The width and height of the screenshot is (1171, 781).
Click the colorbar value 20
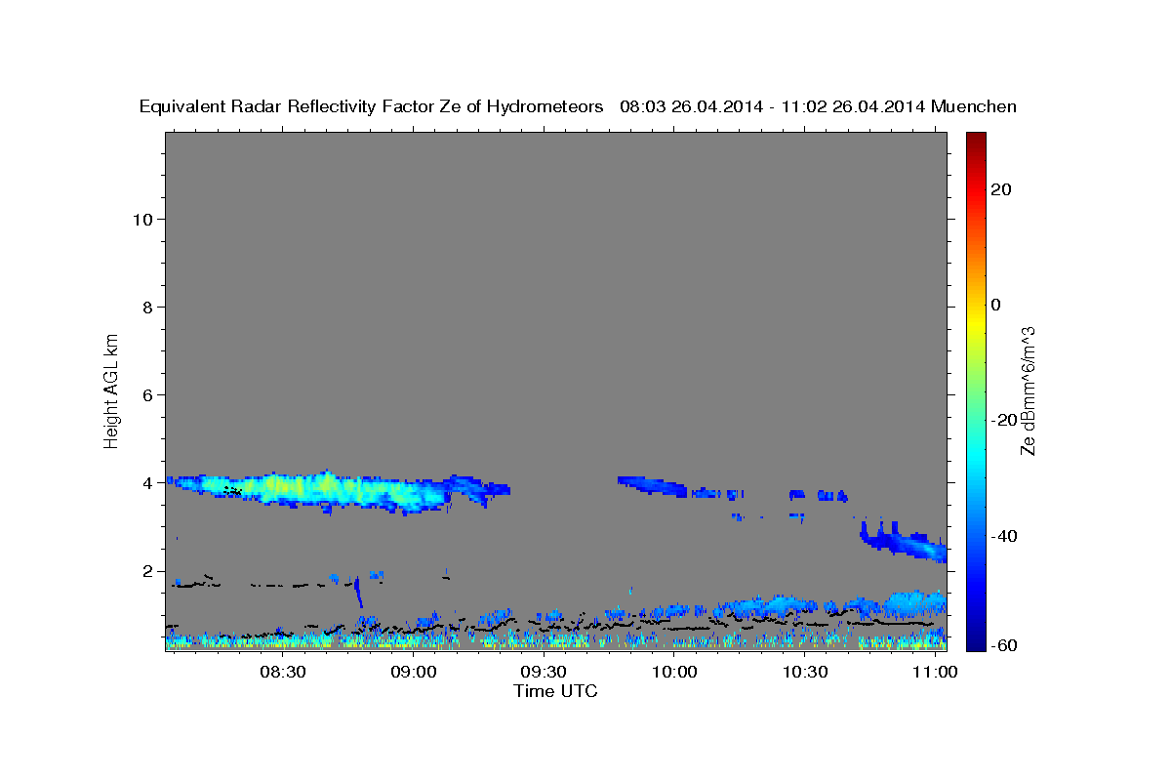coord(999,189)
